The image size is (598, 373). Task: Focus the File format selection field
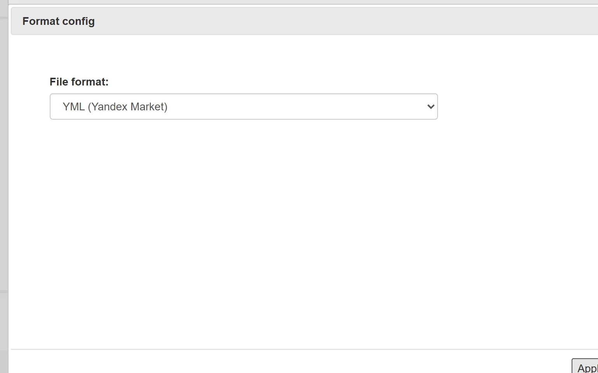pyautogui.click(x=243, y=106)
